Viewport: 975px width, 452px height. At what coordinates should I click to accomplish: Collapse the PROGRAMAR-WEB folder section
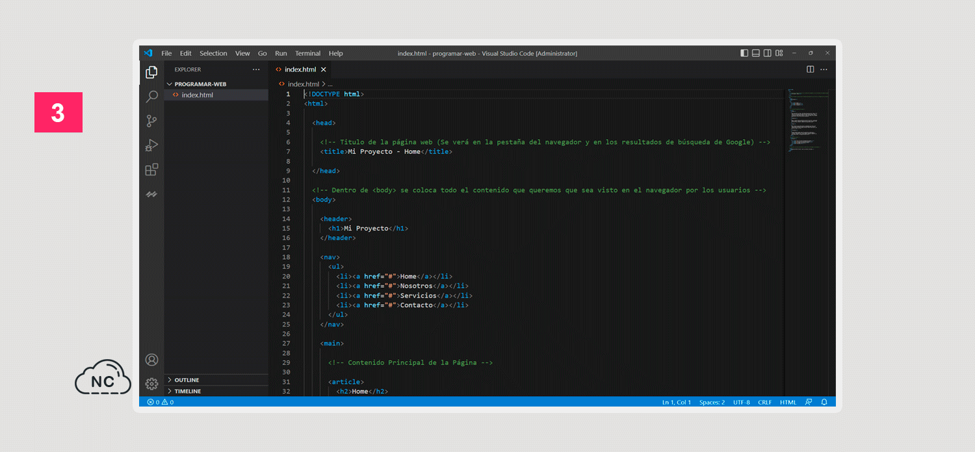pyautogui.click(x=200, y=84)
